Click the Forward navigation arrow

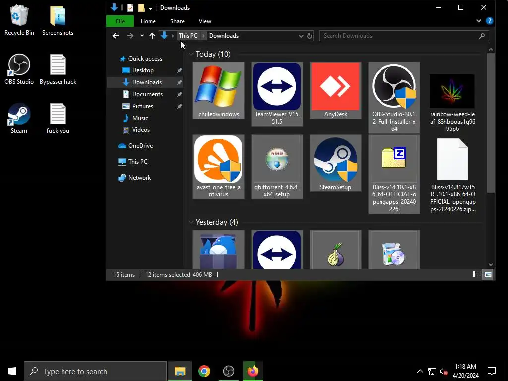pyautogui.click(x=130, y=36)
